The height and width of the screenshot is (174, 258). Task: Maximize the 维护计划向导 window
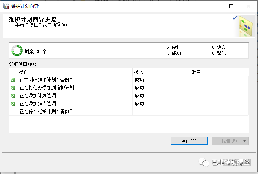point(231,6)
